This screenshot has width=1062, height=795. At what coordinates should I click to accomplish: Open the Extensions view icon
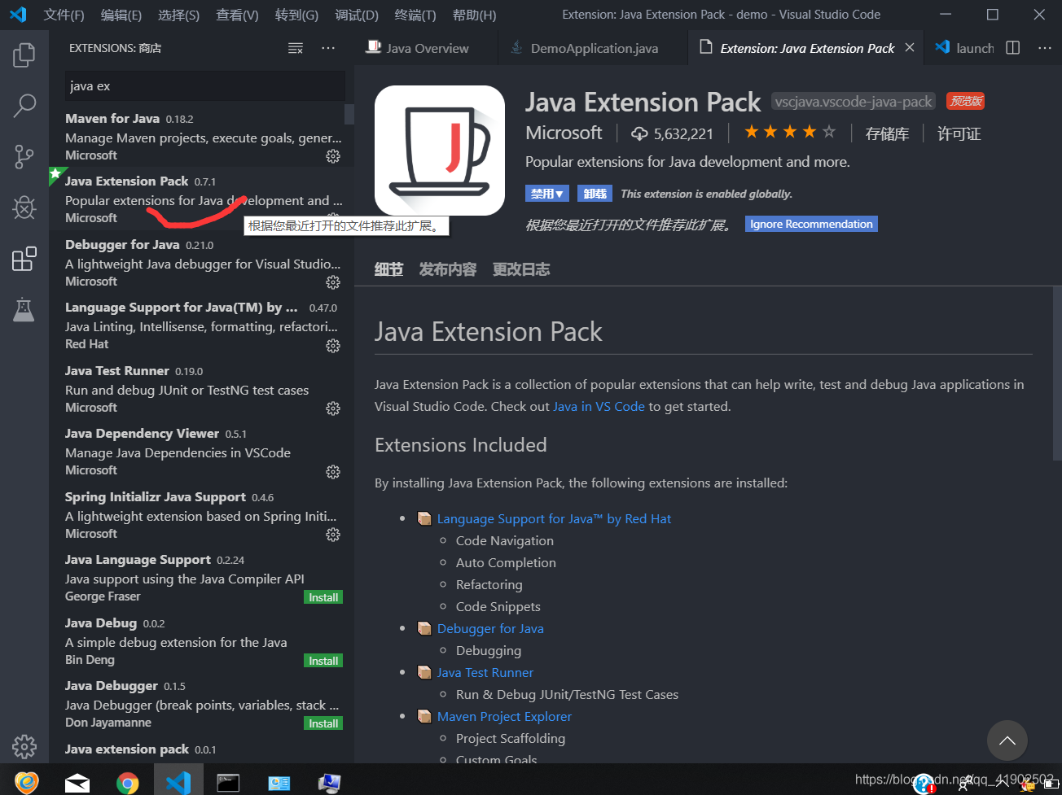pos(24,259)
